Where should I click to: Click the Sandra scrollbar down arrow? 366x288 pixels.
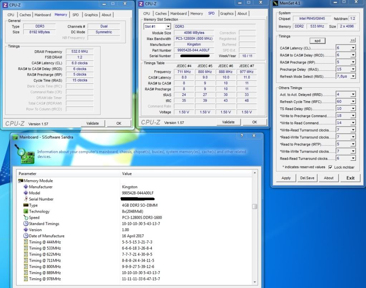click(255, 282)
